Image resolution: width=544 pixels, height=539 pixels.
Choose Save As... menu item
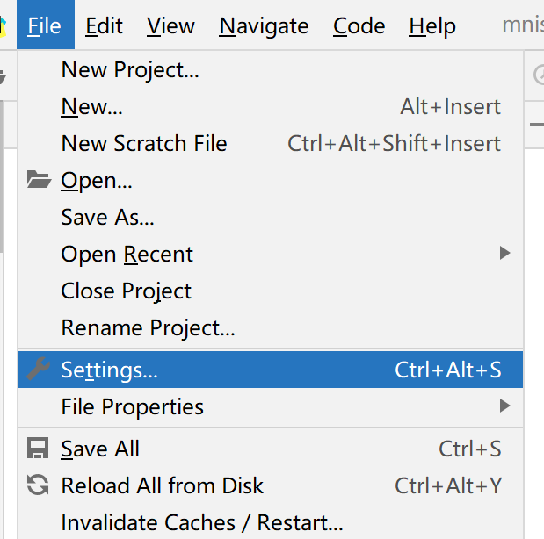(271, 217)
